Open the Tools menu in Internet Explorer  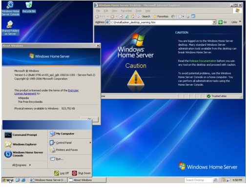tap(139, 11)
